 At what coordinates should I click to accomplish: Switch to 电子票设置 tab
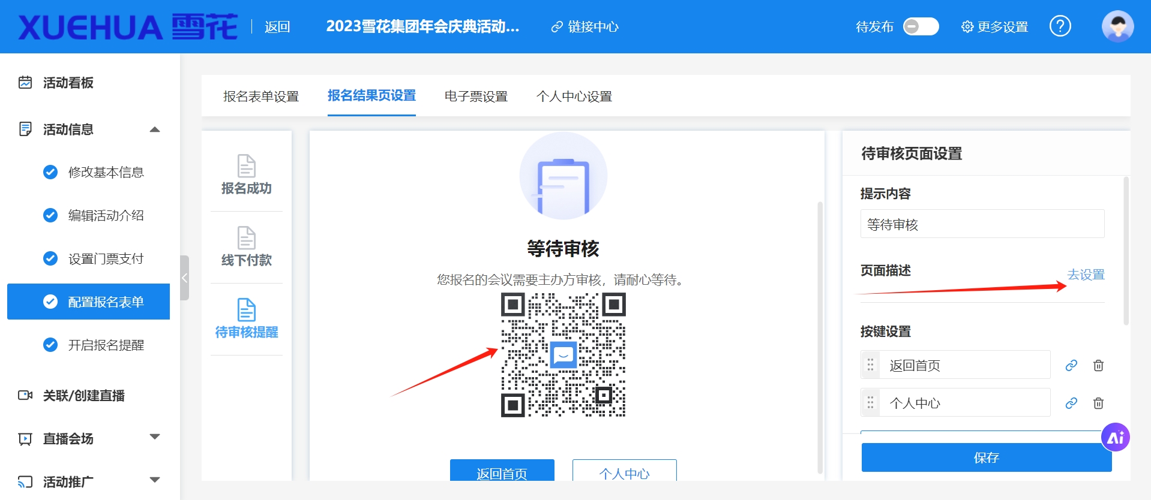[476, 97]
